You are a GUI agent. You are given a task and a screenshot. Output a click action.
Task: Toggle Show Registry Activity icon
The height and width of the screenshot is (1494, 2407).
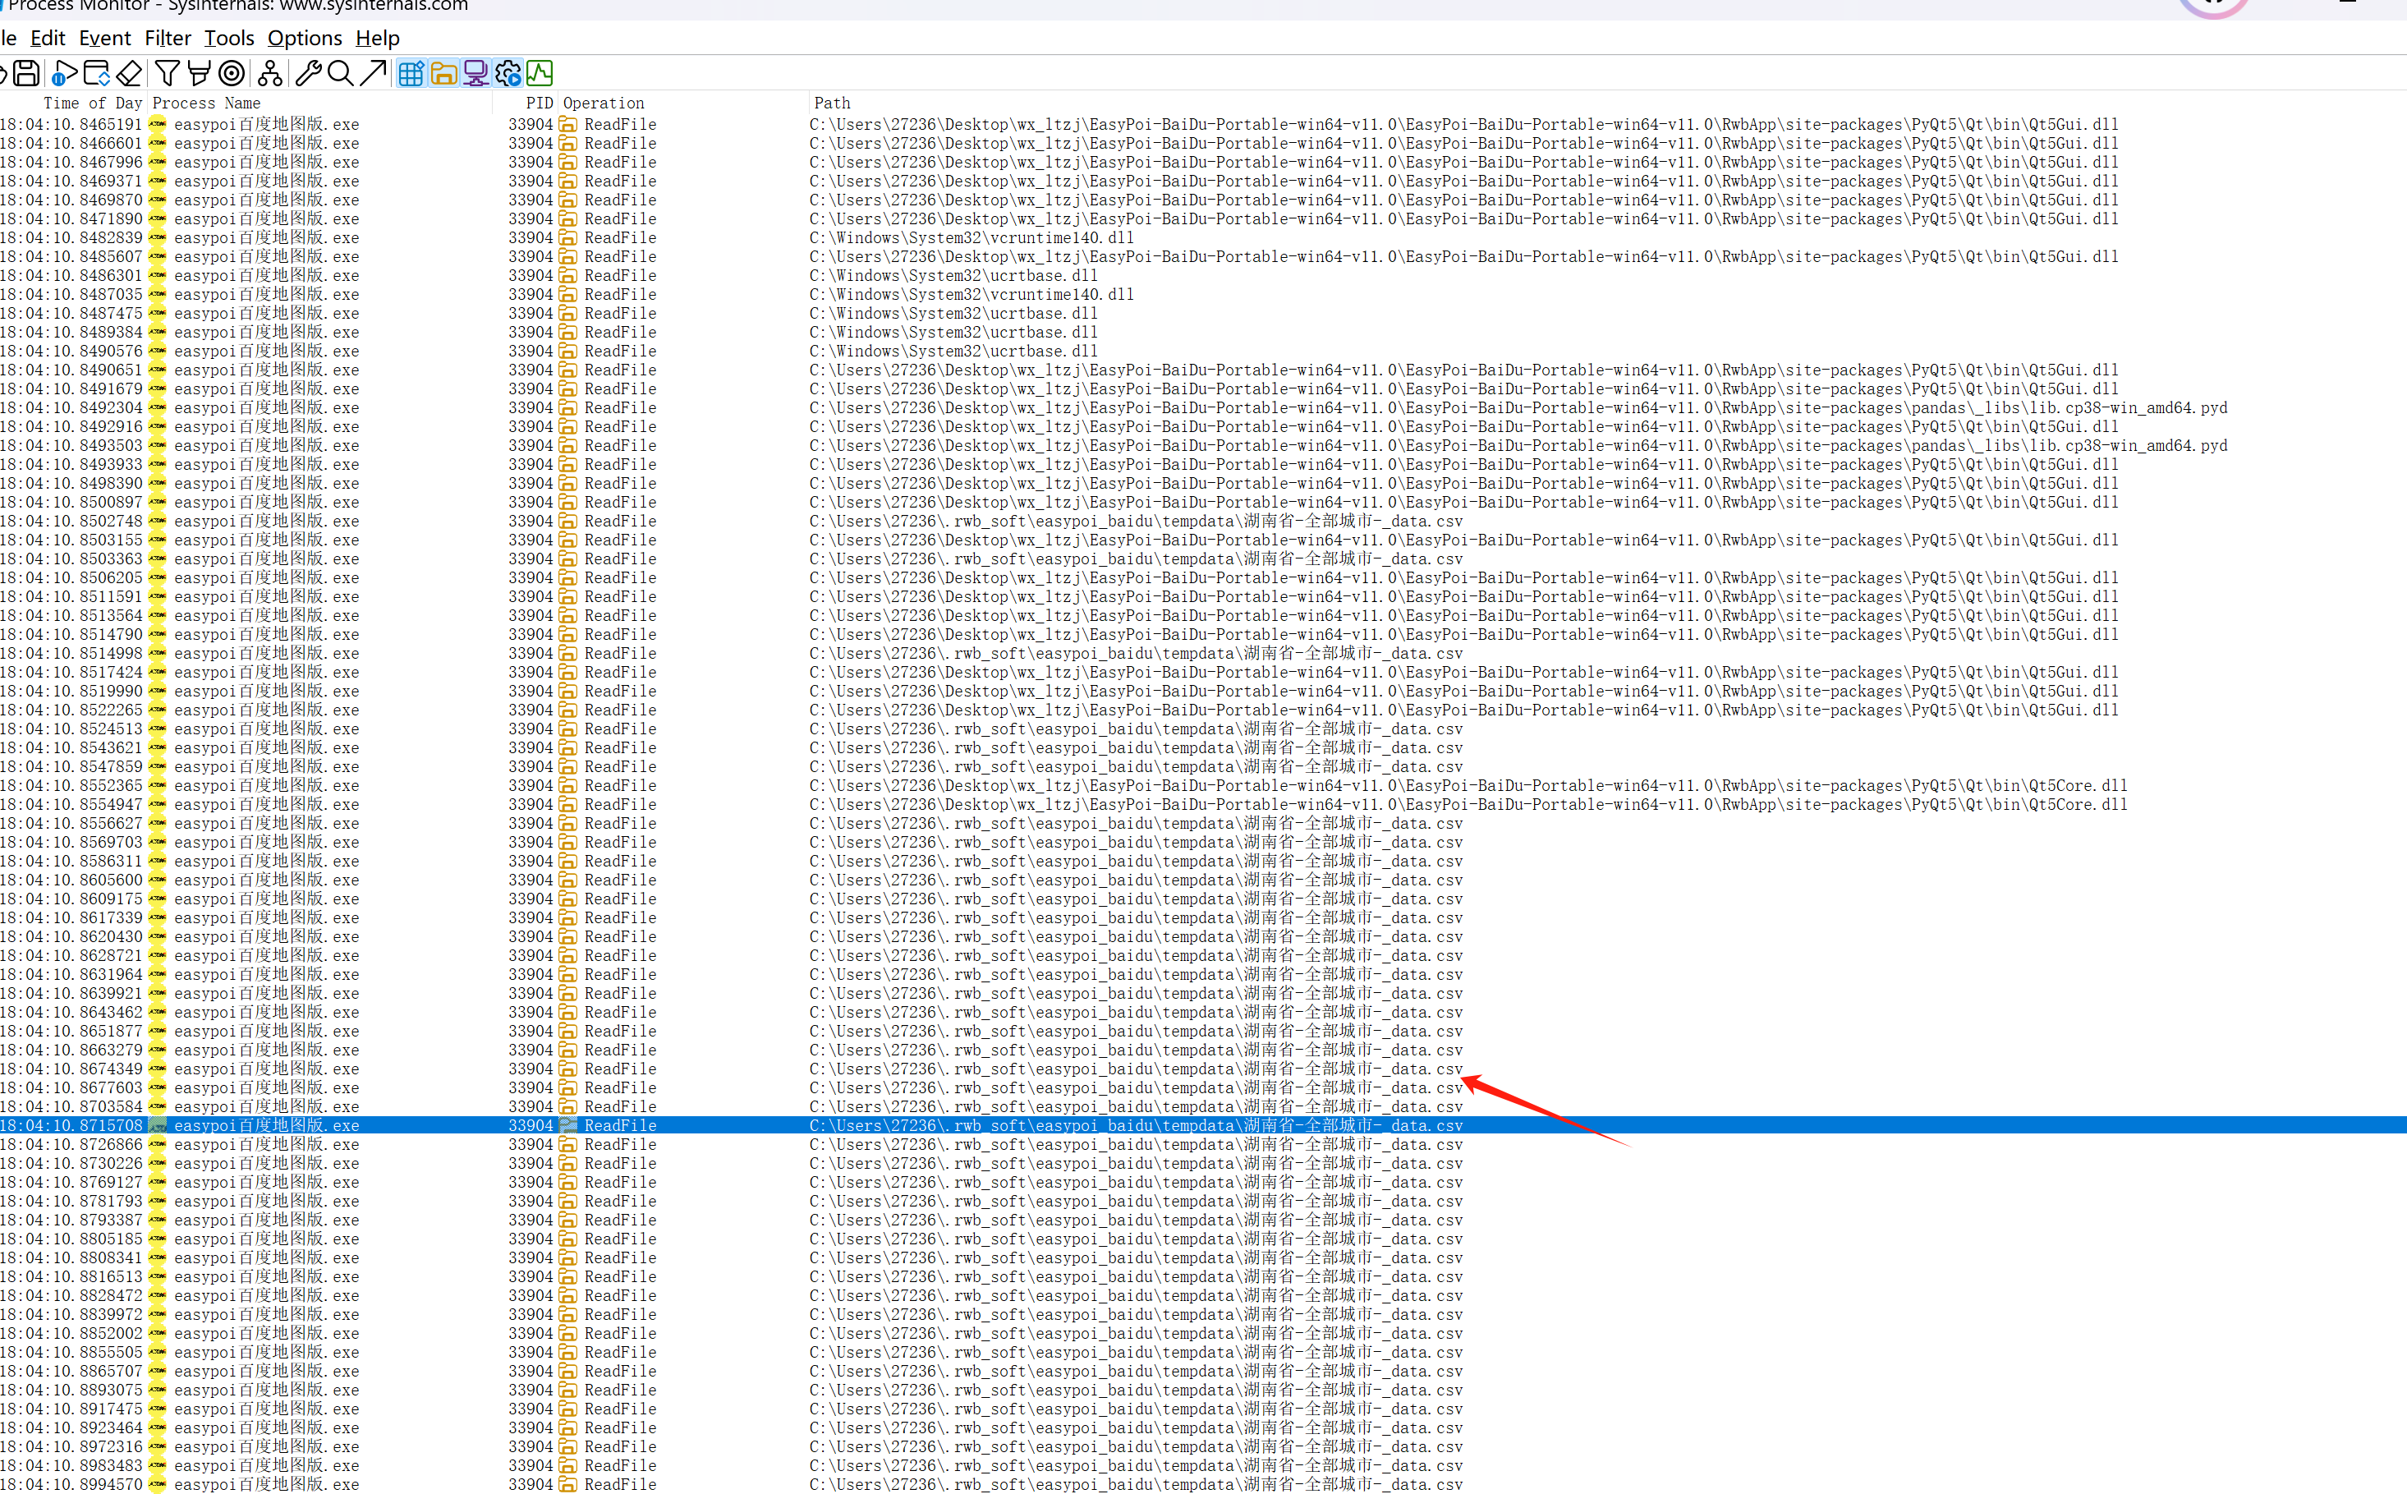pyautogui.click(x=412, y=73)
